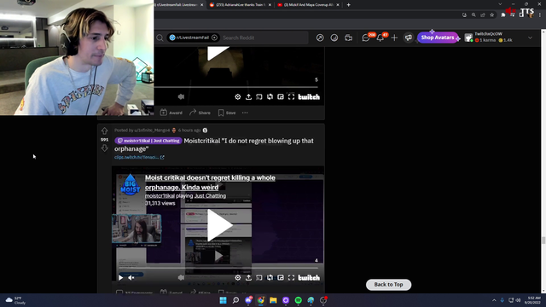Save the upper post
The height and width of the screenshot is (307, 546).
pos(227,113)
